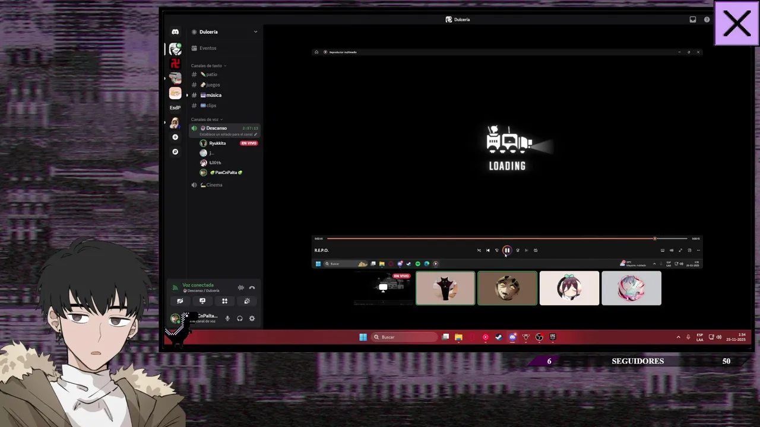This screenshot has height=427, width=760.
Task: Click the EN VIVO badge beside Ryukkita
Action: [249, 144]
